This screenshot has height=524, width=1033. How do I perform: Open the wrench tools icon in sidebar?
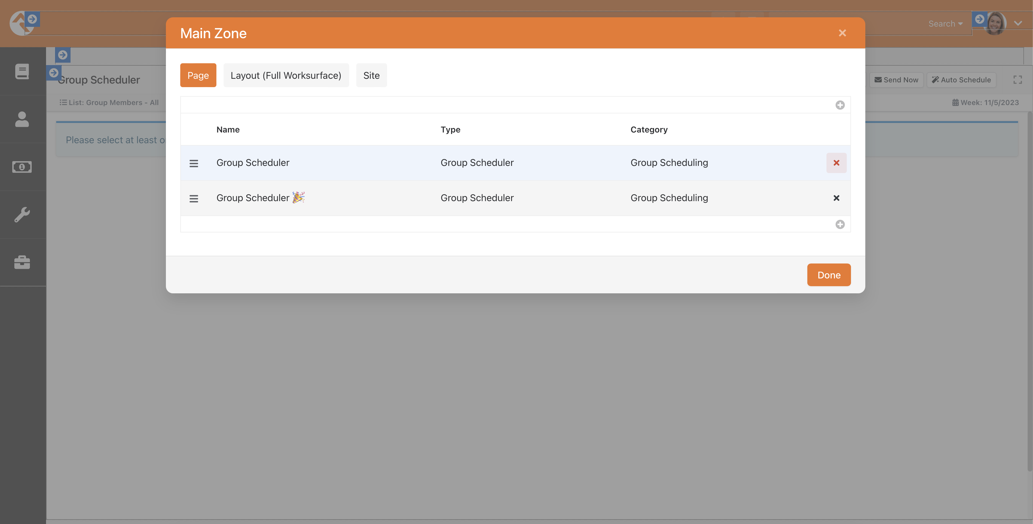point(22,215)
